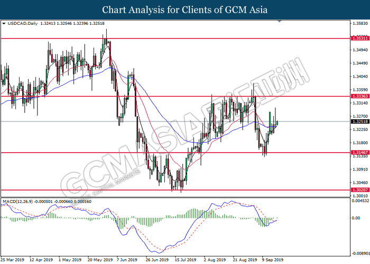Click the OHLC values 1.32413 1.32546
The height and width of the screenshot is (264, 370).
pos(56,23)
